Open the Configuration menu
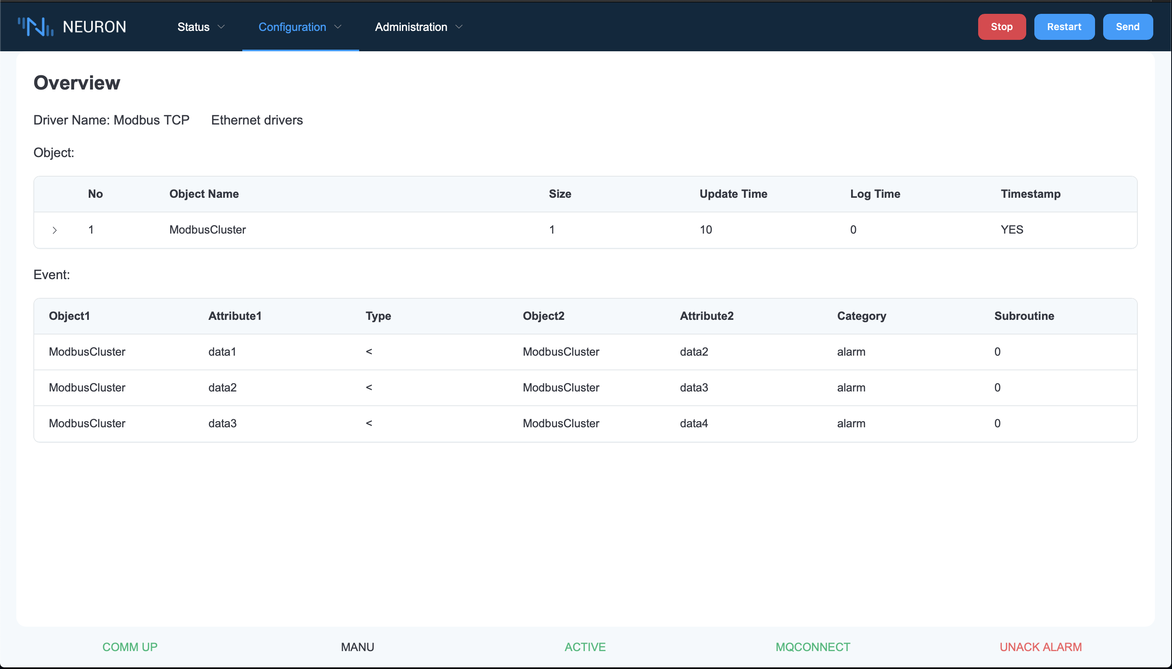The width and height of the screenshot is (1172, 669). tap(300, 26)
